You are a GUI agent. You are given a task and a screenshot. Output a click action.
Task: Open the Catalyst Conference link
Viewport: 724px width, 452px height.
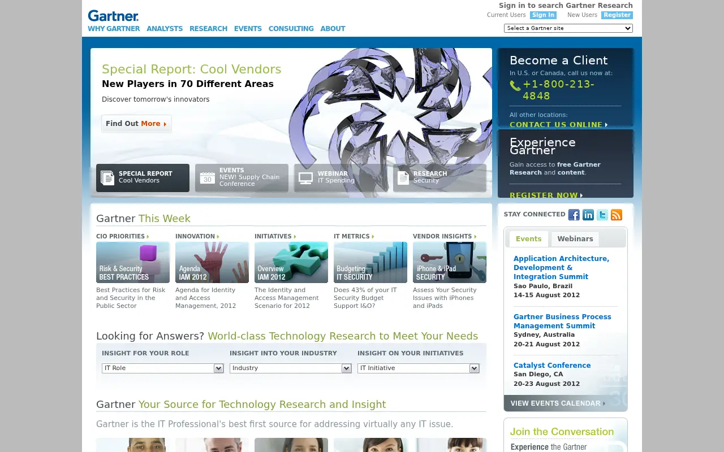[552, 366]
